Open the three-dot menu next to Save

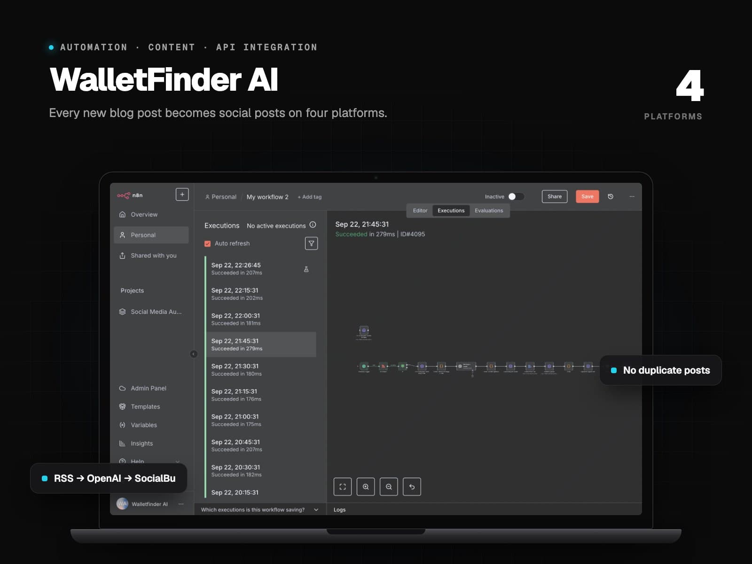click(632, 196)
